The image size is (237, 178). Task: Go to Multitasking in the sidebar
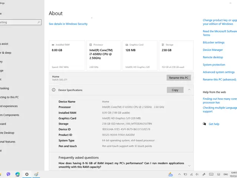tap(4, 88)
